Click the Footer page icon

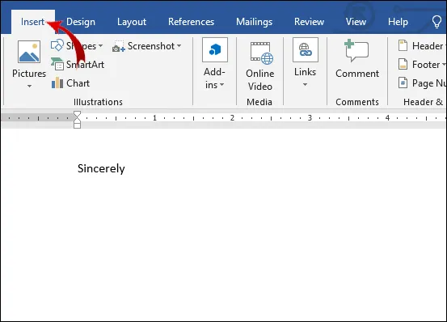[403, 64]
